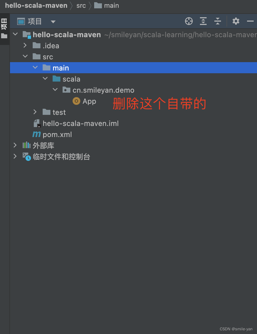
Task: Click the 'Select Opened File' crosshair icon
Action: tap(189, 21)
